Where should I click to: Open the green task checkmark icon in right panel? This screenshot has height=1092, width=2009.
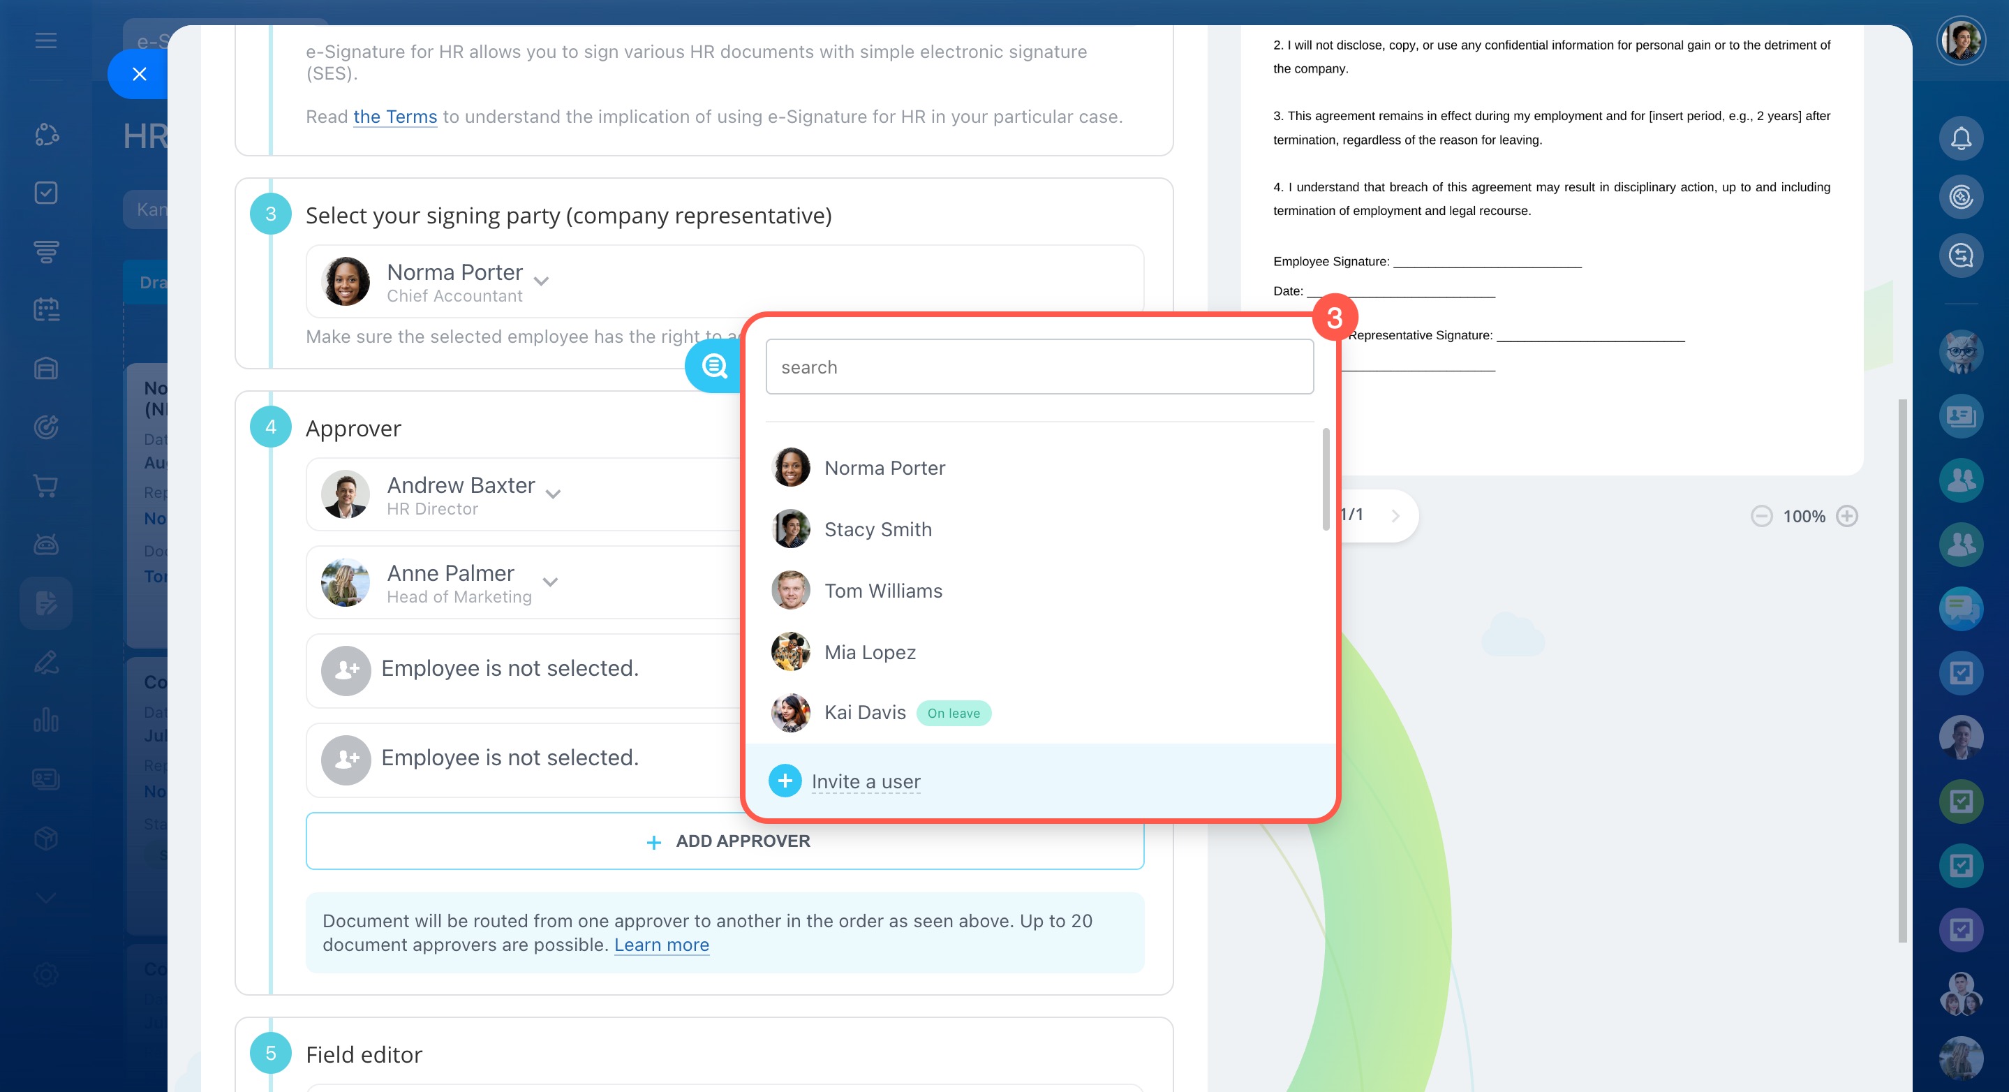[1961, 800]
